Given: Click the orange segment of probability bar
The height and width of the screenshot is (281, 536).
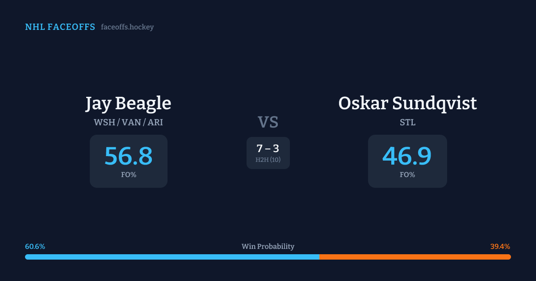Looking at the screenshot, I should click(415, 257).
